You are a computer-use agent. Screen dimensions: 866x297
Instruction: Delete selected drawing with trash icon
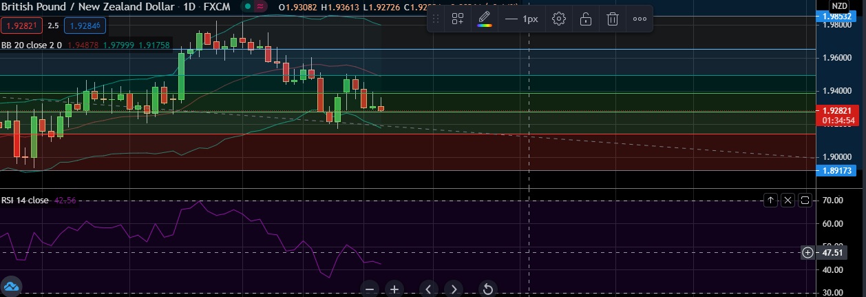612,19
